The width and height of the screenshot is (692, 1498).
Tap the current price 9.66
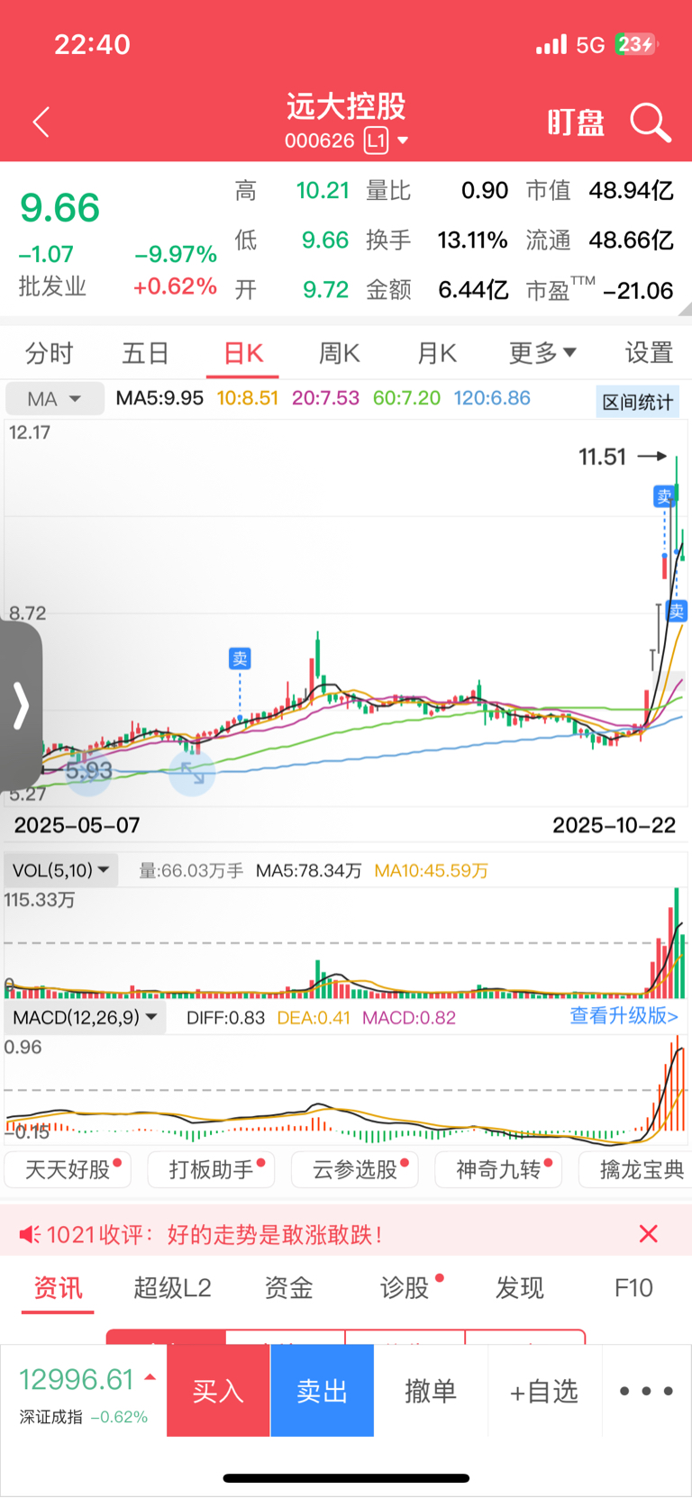[x=59, y=208]
